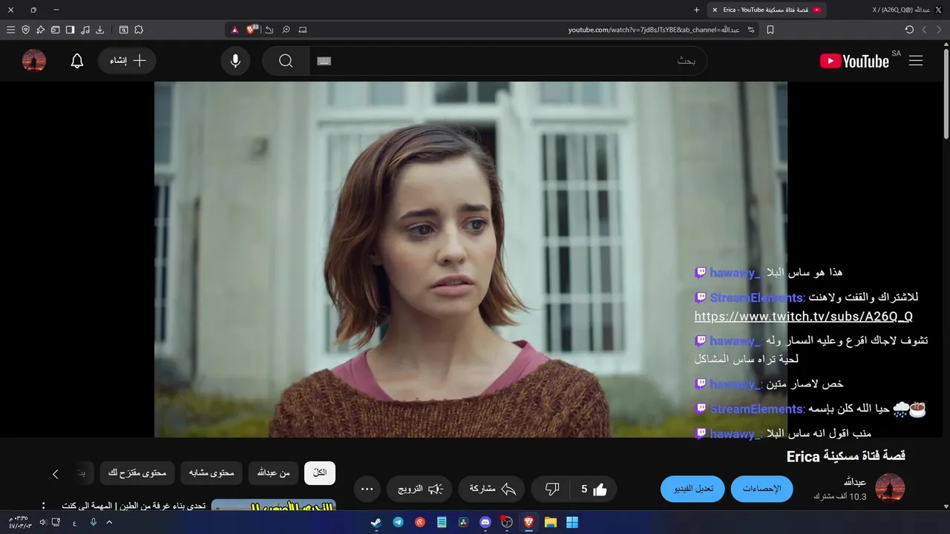The width and height of the screenshot is (950, 534).
Task: Open Steam from the taskbar
Action: (x=376, y=522)
